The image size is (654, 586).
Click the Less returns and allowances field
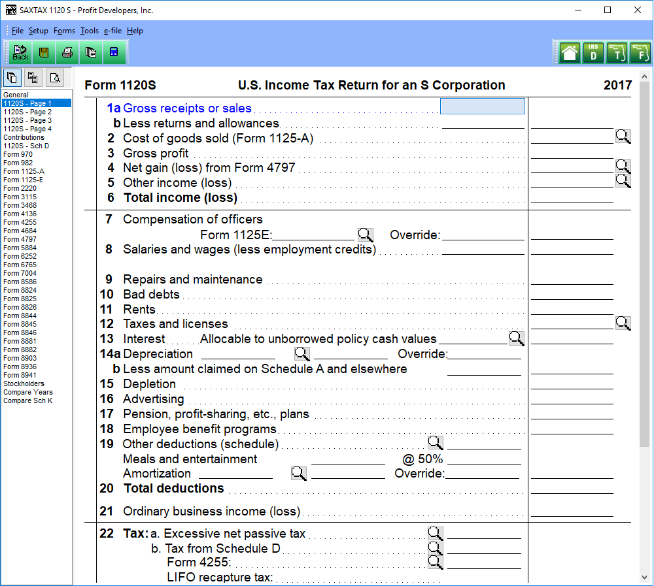(483, 123)
